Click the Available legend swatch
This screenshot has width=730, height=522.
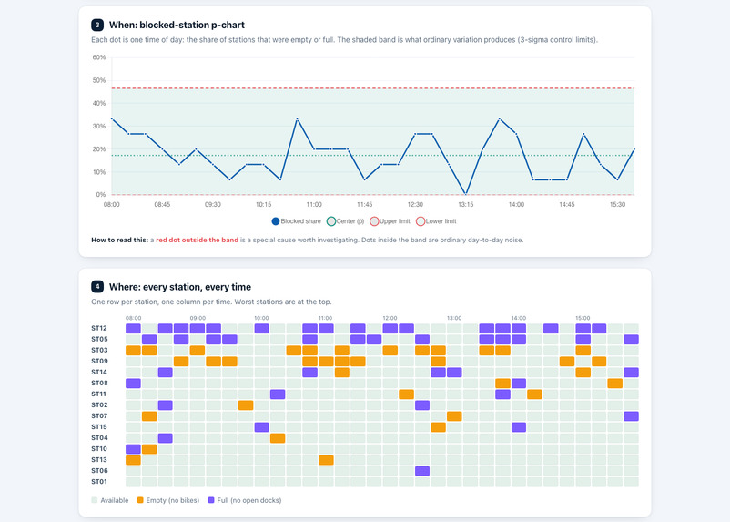(x=95, y=500)
